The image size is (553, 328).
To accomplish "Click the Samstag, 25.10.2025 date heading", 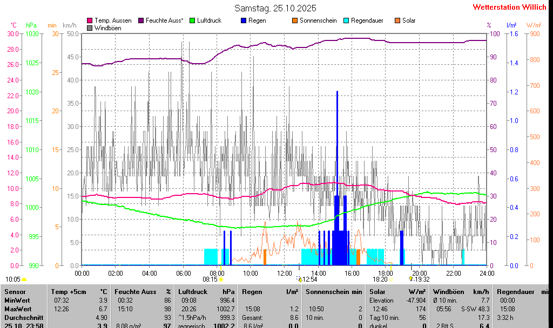I will [x=275, y=8].
